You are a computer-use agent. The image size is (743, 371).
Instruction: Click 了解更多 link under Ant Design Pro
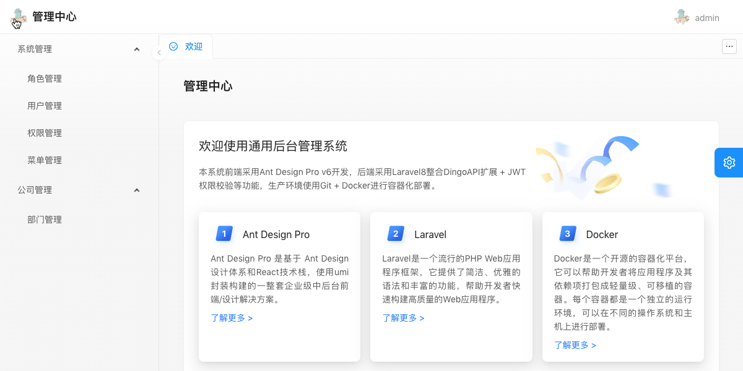point(232,318)
